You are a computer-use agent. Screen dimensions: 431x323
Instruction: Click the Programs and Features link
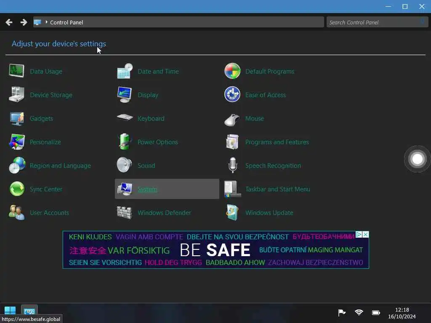click(277, 142)
